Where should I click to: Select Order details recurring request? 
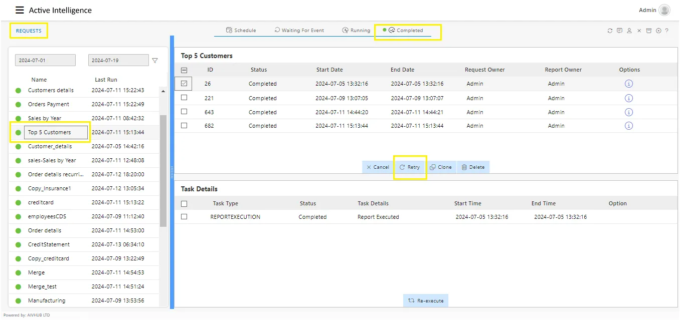(x=56, y=175)
